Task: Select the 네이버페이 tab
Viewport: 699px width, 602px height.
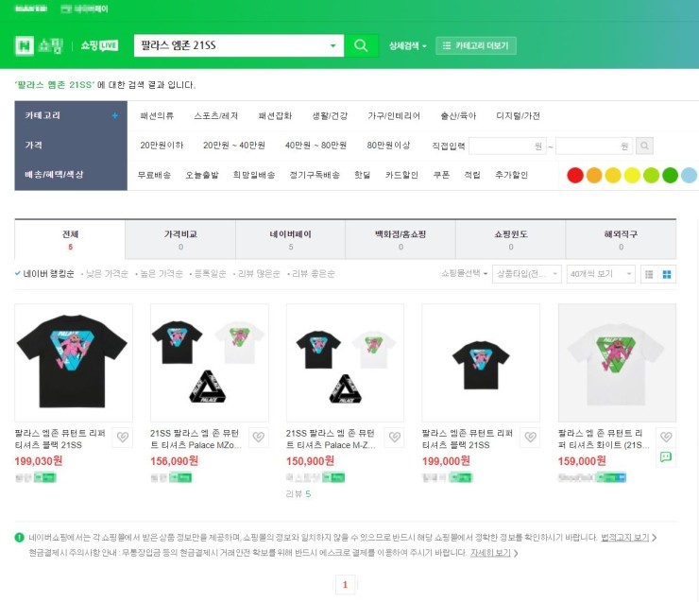Action: 291,240
